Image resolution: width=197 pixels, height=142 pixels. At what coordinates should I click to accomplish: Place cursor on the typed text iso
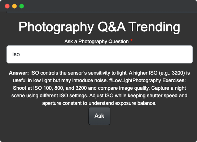pyautogui.click(x=16, y=54)
